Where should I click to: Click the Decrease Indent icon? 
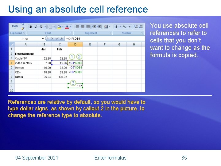94,27
